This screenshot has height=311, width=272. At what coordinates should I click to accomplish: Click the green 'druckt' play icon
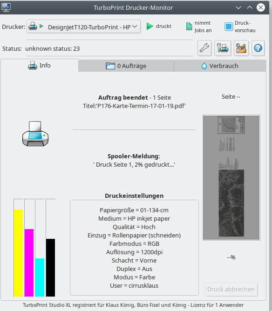point(150,26)
